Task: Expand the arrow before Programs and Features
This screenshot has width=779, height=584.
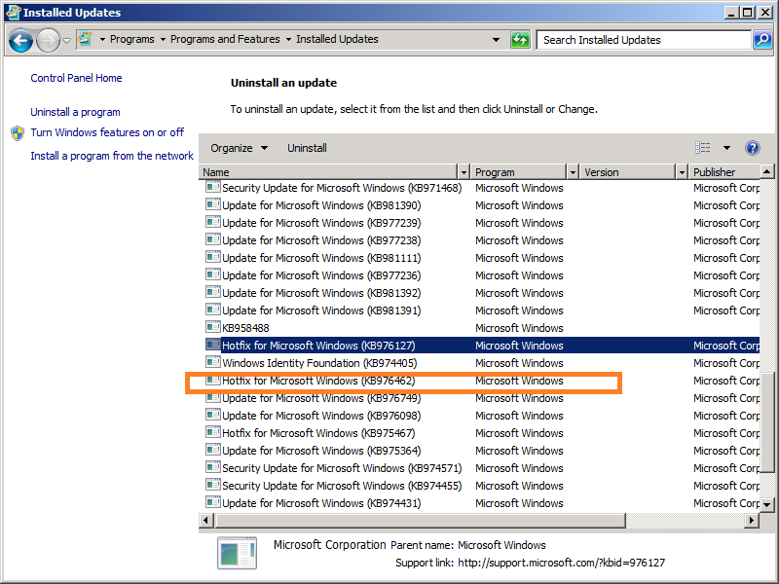Action: pos(163,39)
